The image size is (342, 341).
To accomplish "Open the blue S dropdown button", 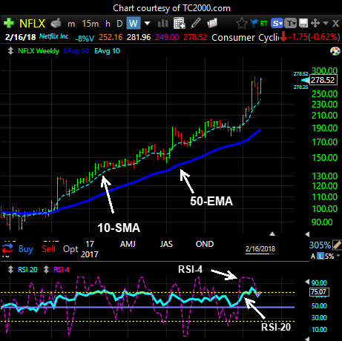I will [x=277, y=24].
